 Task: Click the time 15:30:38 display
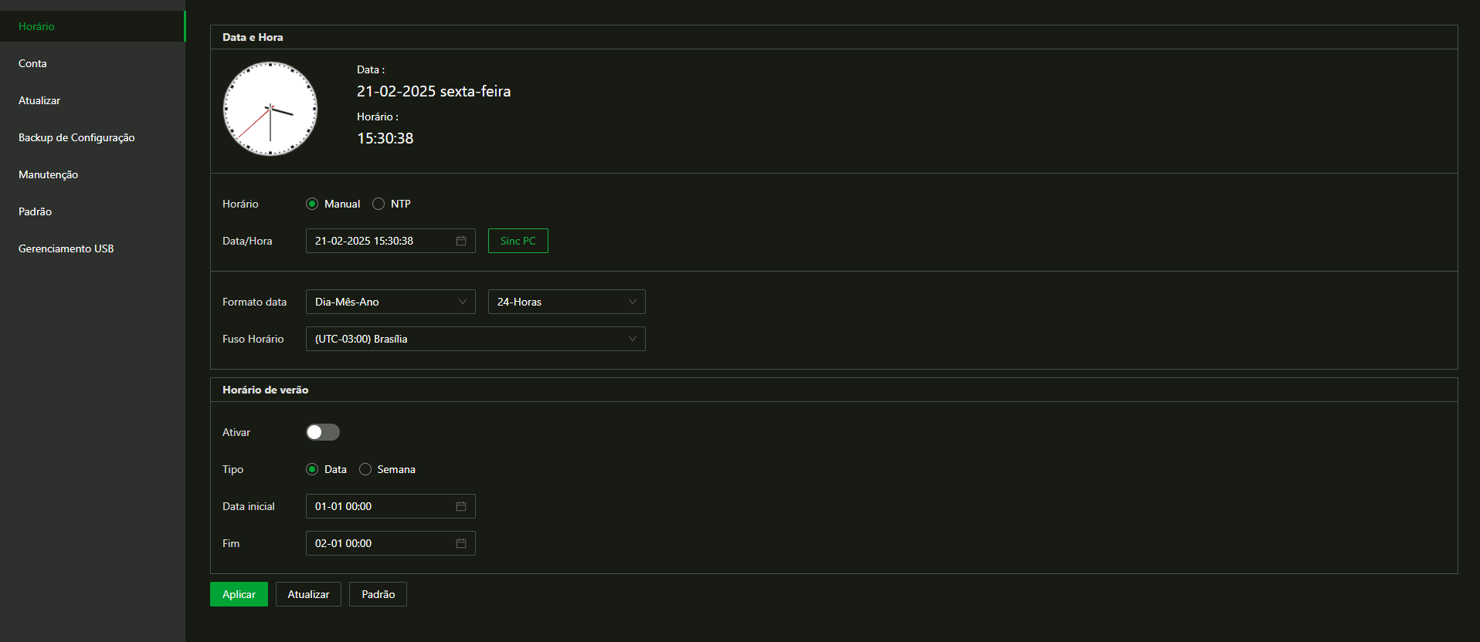385,138
